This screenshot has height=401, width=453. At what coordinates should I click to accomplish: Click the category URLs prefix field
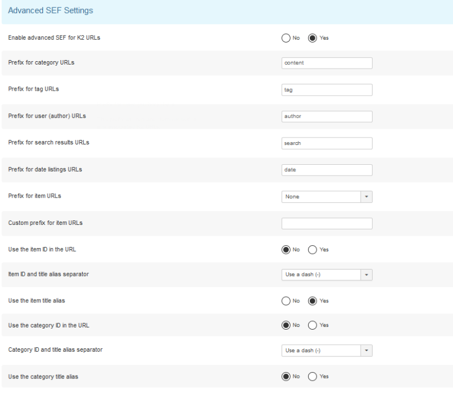tap(327, 63)
